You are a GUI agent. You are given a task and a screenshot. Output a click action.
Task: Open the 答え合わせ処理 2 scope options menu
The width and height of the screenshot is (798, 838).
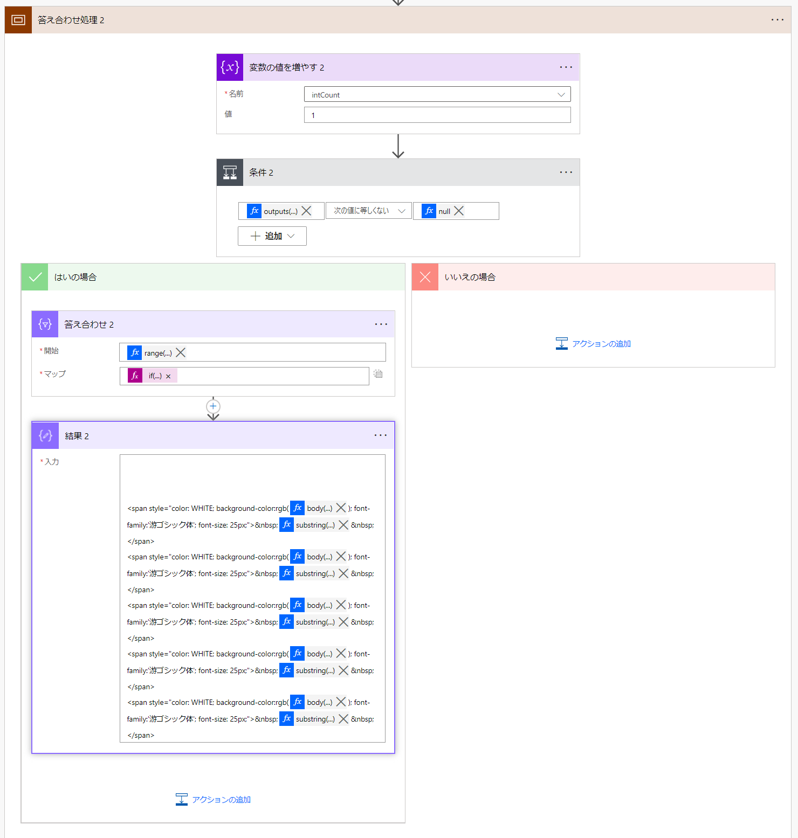click(x=777, y=20)
